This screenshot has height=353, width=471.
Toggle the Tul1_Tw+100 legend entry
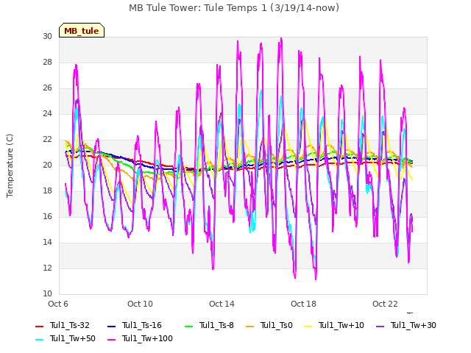(x=140, y=338)
